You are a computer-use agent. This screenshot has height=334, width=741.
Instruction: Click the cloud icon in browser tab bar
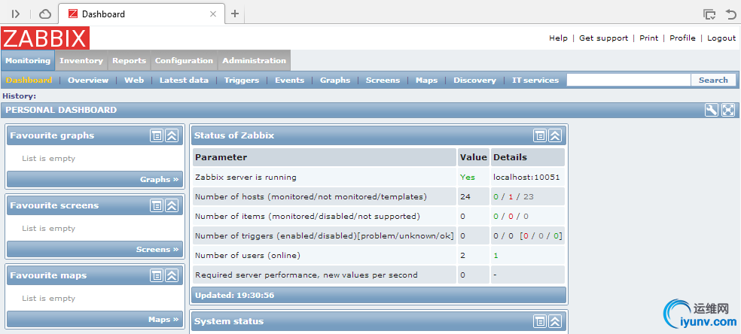[x=45, y=14]
